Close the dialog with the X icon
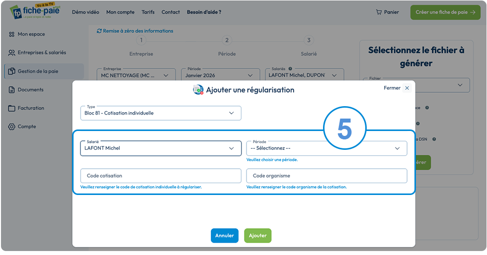Viewport: 487px width, 255px height. [407, 88]
